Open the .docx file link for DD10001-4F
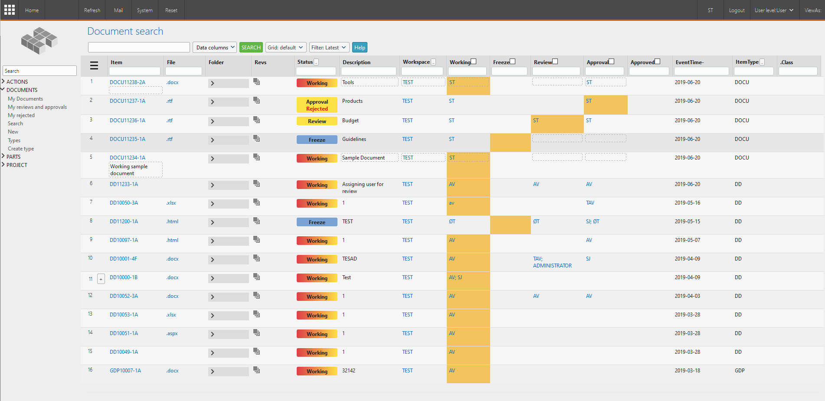This screenshot has height=401, width=825. [x=172, y=258]
